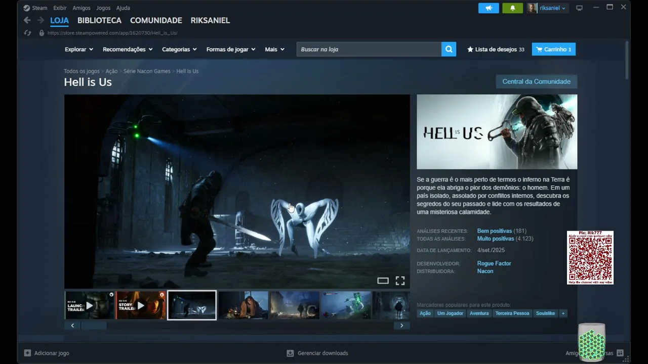Go forward with the right arrow
The height and width of the screenshot is (364, 648).
pos(40,20)
